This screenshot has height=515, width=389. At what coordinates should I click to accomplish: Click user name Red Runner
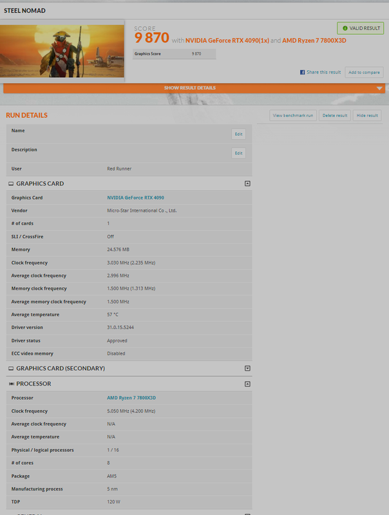click(119, 169)
